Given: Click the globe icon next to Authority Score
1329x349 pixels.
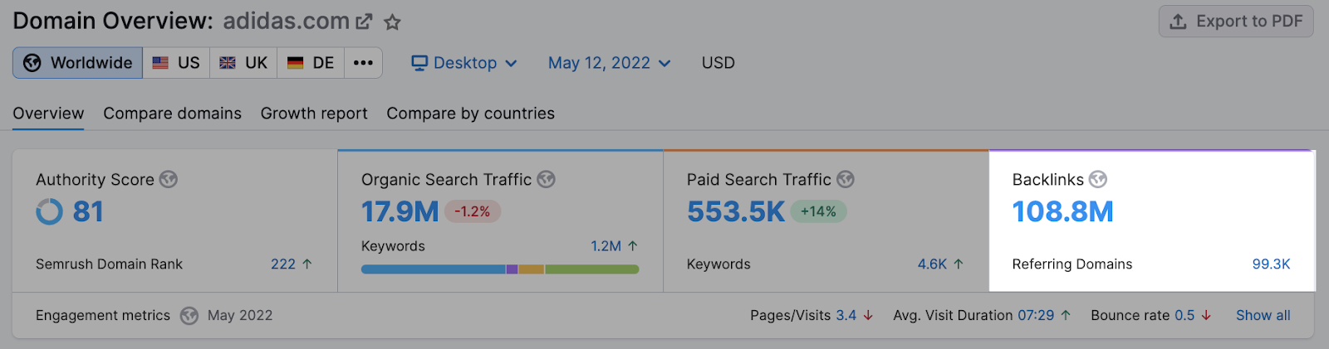Looking at the screenshot, I should 169,179.
